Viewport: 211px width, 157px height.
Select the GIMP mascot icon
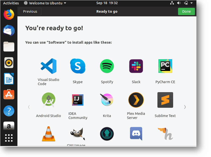tap(78, 134)
